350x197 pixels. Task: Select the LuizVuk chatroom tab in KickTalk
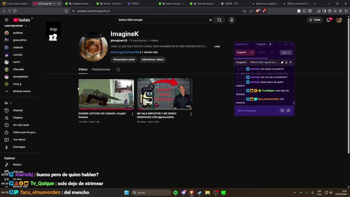coord(262,52)
